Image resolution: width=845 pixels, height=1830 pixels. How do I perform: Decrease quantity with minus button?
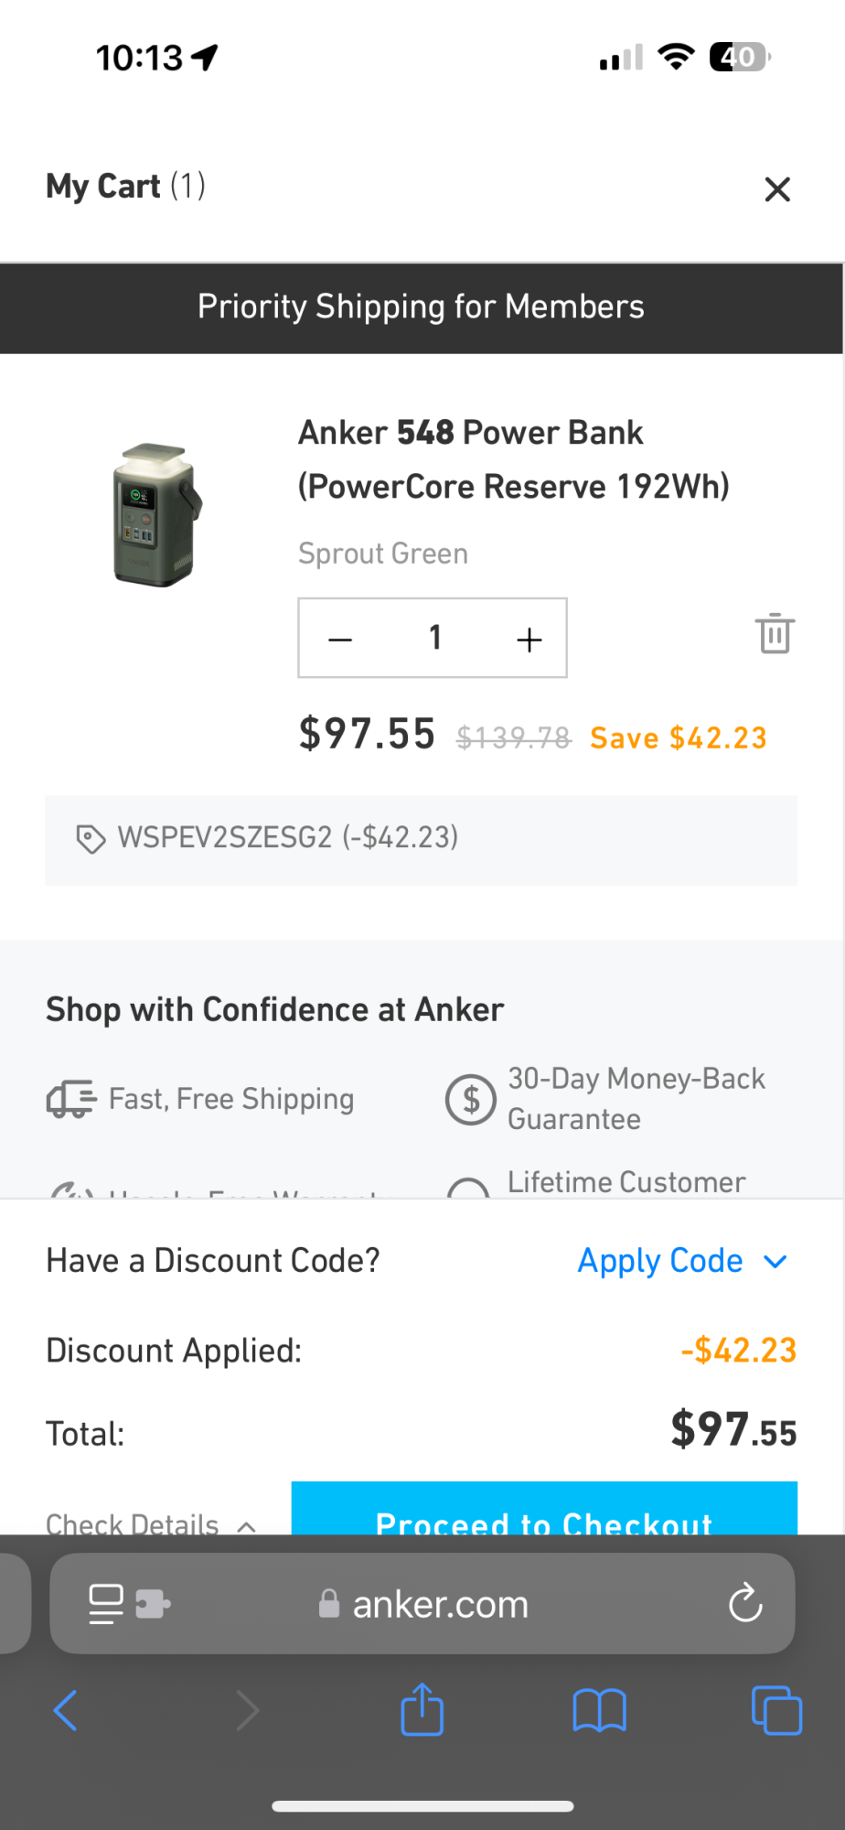[x=340, y=639]
